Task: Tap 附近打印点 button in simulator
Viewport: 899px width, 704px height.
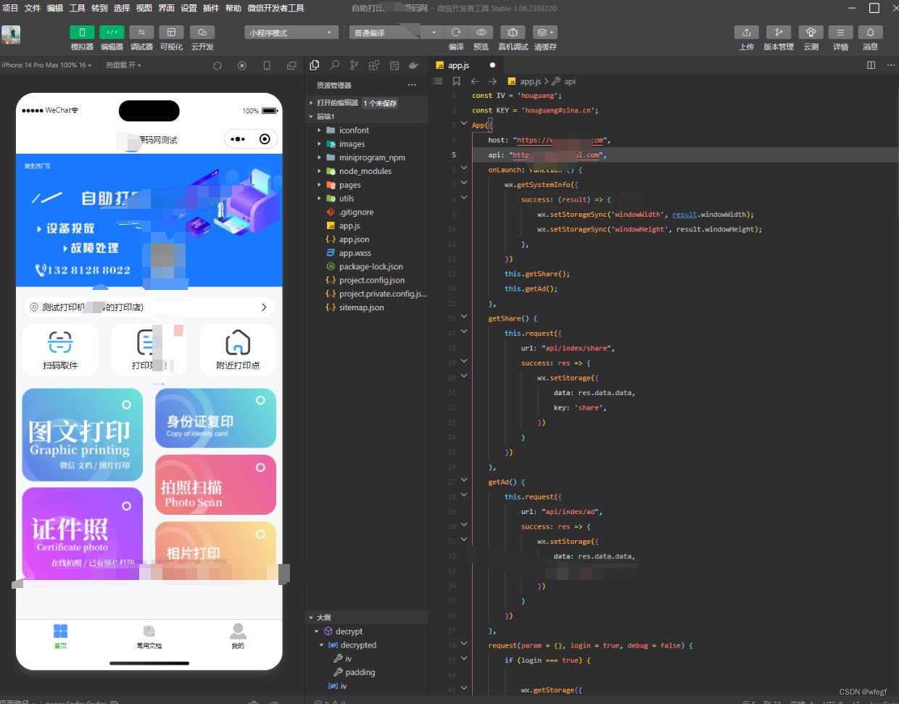Action: click(238, 349)
